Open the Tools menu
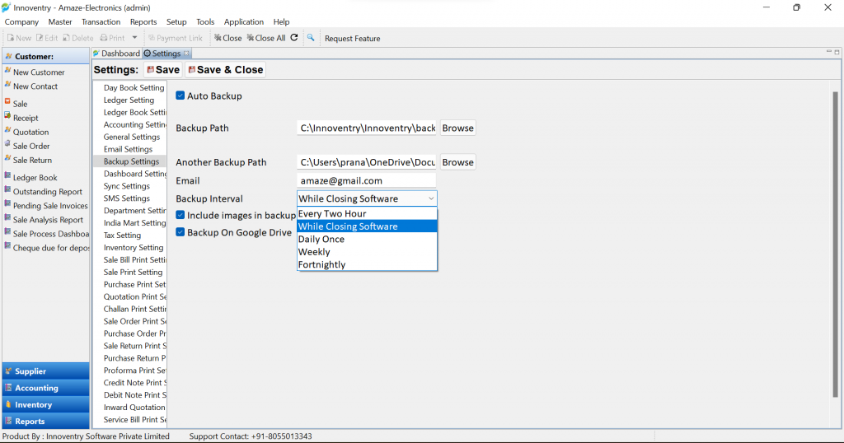The width and height of the screenshot is (844, 443). [x=205, y=22]
